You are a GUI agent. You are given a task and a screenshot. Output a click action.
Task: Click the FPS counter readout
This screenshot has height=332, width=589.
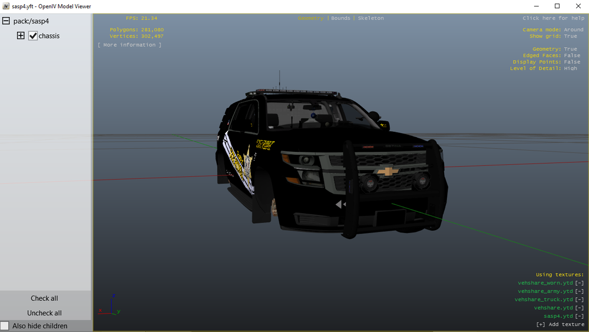pos(141,18)
